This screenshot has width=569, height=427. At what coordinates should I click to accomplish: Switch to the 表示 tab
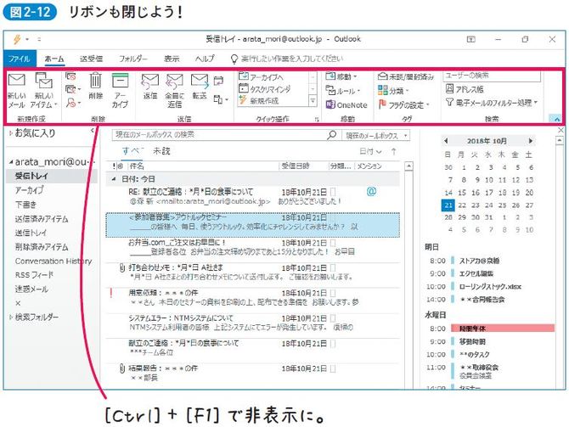(172, 59)
